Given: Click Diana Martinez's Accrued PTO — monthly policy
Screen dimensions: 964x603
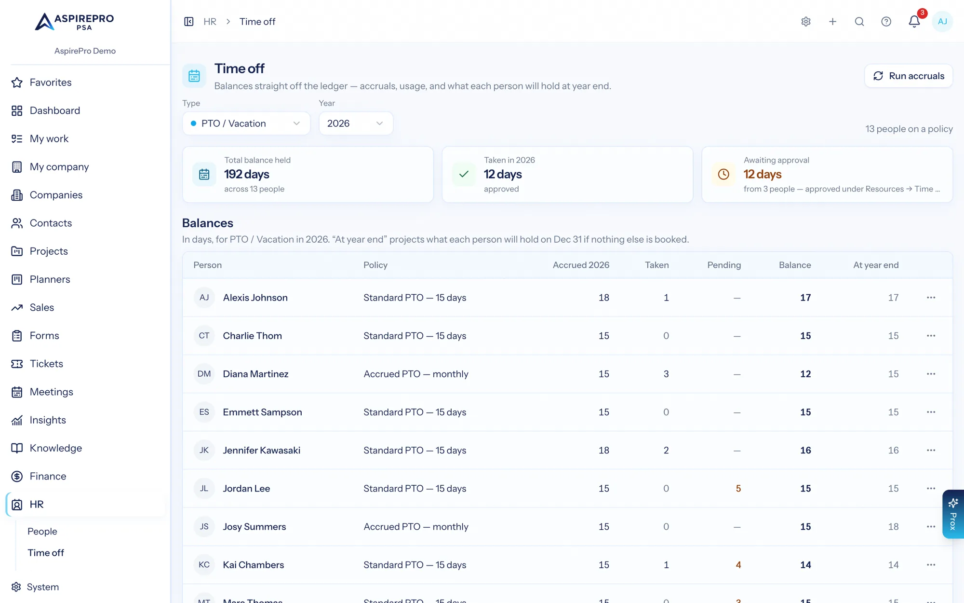Looking at the screenshot, I should 416,374.
